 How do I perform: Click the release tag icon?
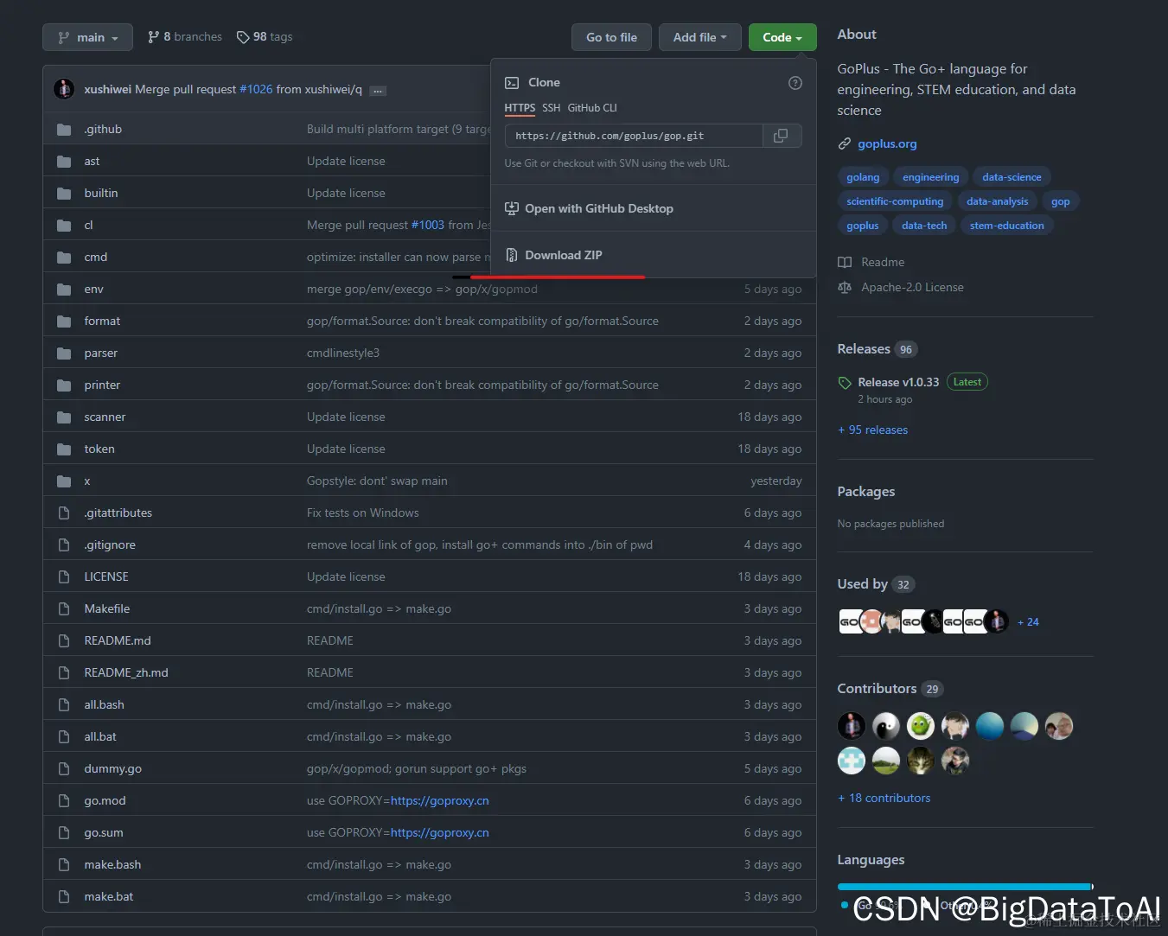[845, 383]
